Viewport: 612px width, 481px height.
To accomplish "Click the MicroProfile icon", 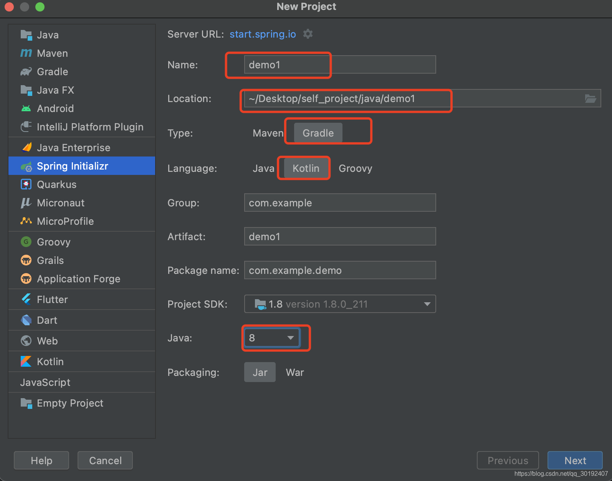I will (26, 221).
